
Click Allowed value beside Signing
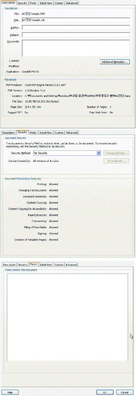click(x=53, y=234)
